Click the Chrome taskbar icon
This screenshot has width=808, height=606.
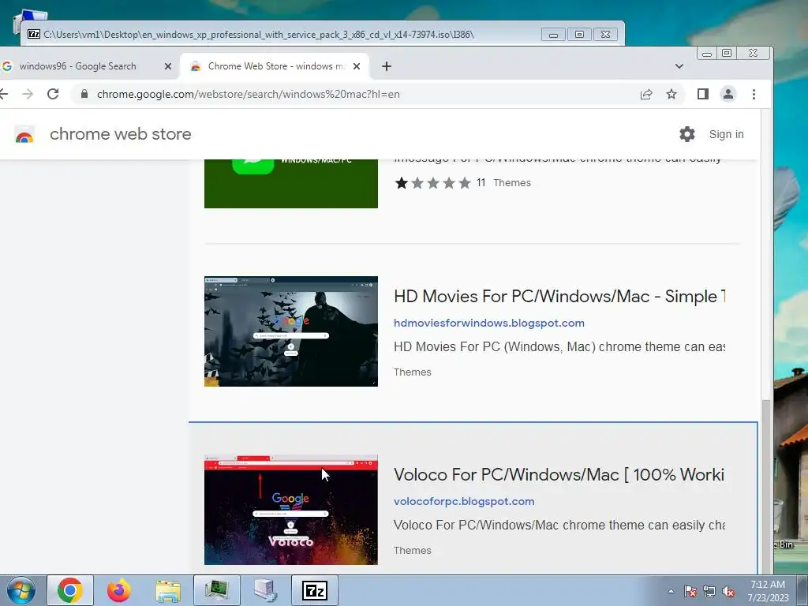70,590
